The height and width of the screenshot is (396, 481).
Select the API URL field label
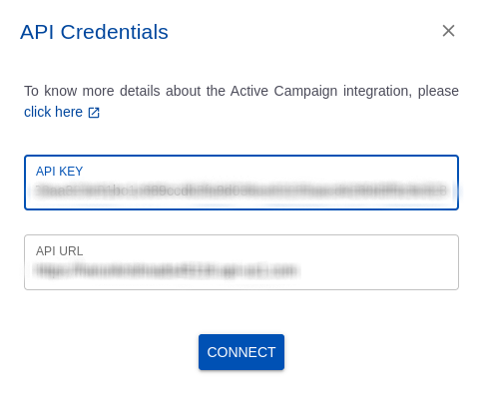(x=59, y=251)
